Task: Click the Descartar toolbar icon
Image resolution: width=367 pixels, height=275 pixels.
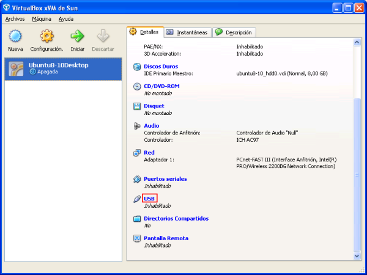Action: coord(103,37)
